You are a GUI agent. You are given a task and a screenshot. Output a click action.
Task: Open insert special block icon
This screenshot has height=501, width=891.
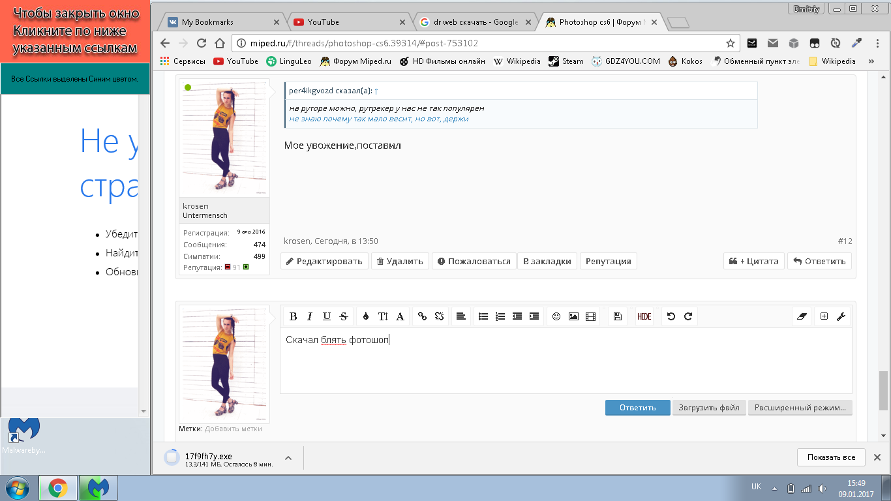(x=824, y=316)
